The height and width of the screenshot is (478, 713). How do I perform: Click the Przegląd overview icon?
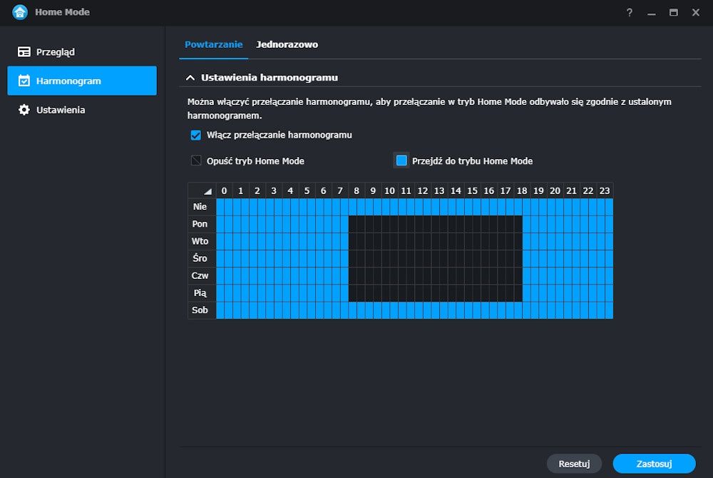(x=24, y=52)
